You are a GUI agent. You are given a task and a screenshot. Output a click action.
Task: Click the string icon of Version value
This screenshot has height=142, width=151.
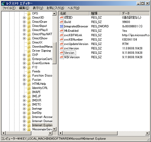(x=62, y=53)
